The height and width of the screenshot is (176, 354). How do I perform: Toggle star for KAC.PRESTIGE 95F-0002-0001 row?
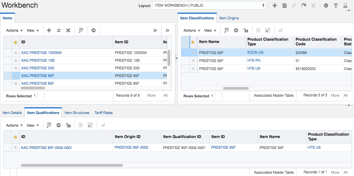coord(15,147)
